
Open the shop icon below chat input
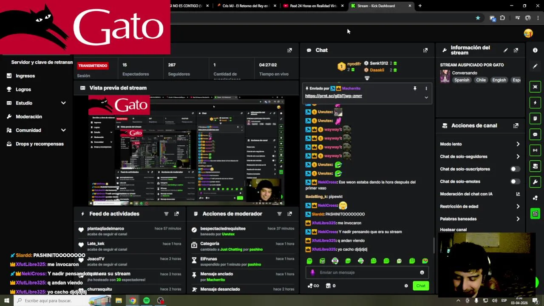[x=328, y=286]
